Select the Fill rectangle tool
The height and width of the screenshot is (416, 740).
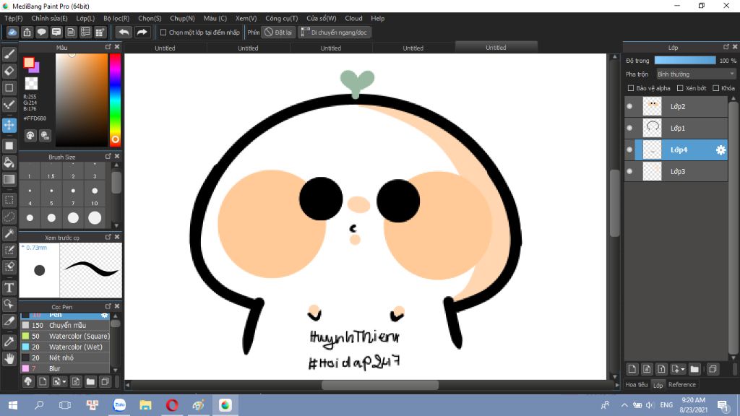pos(9,146)
